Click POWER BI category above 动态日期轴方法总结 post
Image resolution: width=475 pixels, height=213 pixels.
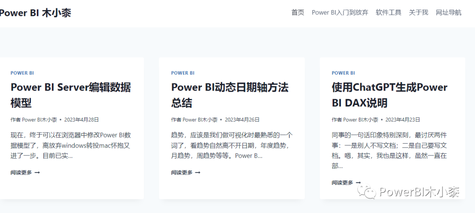(x=183, y=73)
